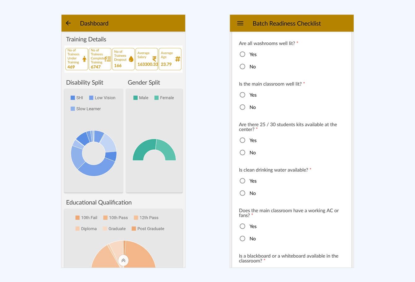This screenshot has height=282, width=415.
Task: Select No for 'Is the main classroom well lit?'
Action: pos(242,107)
